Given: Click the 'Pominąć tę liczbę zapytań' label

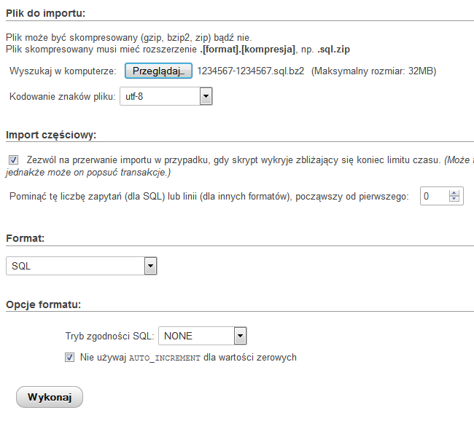Looking at the screenshot, I should pos(209,197).
